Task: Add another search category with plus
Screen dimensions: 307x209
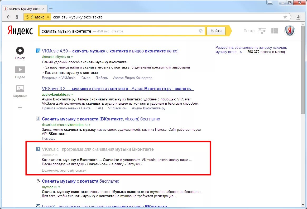Action: pos(20,108)
